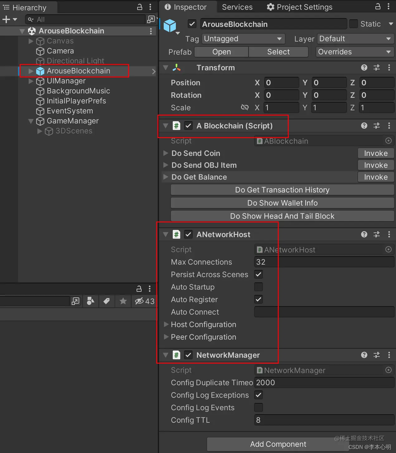Open Transform presets icon

click(x=377, y=67)
